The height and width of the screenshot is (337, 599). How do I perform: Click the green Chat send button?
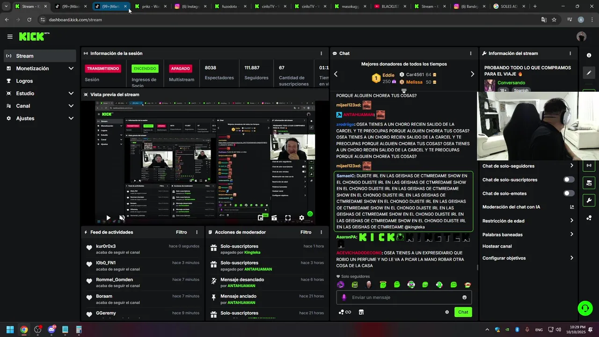tap(463, 312)
